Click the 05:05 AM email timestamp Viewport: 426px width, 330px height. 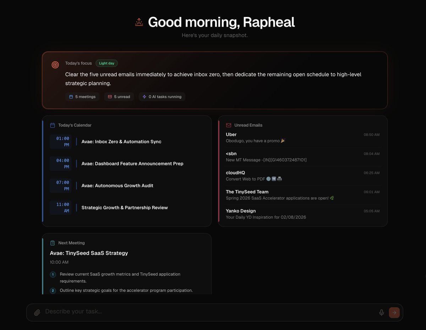click(x=372, y=211)
